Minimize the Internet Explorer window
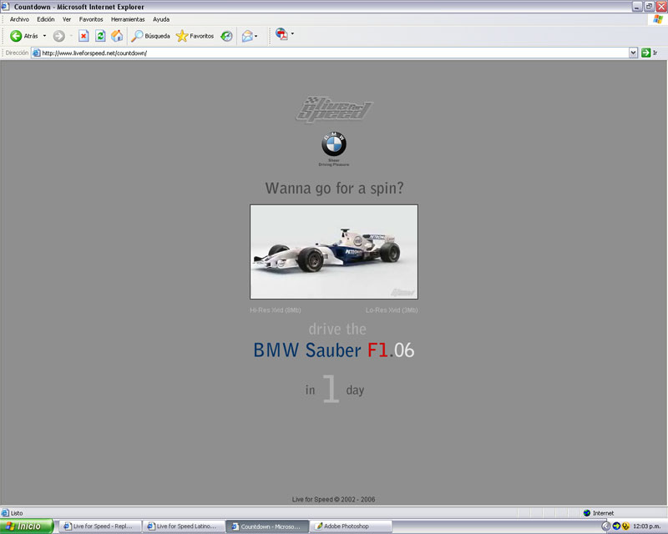The image size is (668, 534). click(637, 7)
